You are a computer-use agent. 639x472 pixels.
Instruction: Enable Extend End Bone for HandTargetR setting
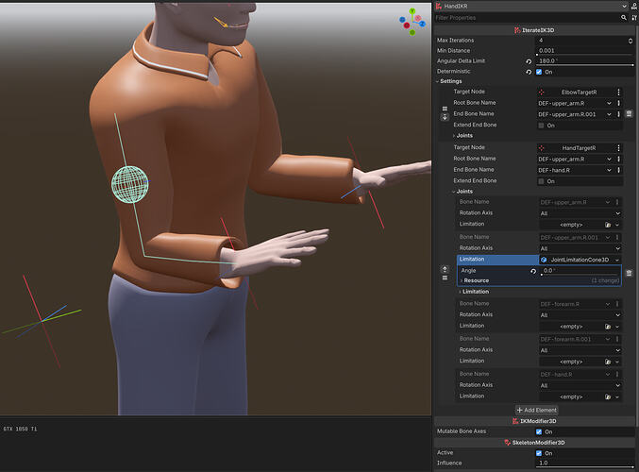[541, 181]
